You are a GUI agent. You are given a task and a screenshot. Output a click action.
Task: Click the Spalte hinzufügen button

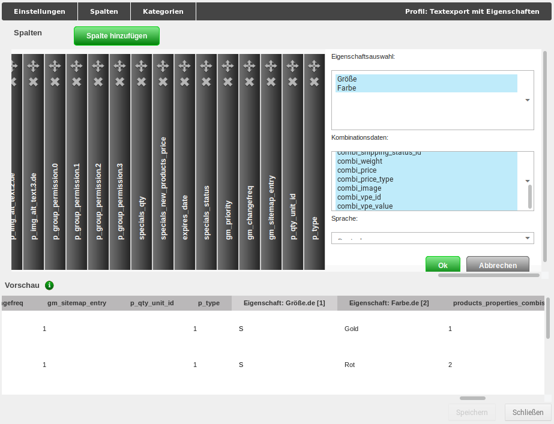tap(116, 36)
